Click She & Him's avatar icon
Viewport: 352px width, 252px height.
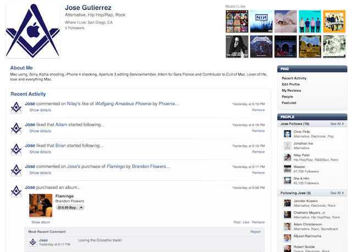pyautogui.click(x=287, y=180)
